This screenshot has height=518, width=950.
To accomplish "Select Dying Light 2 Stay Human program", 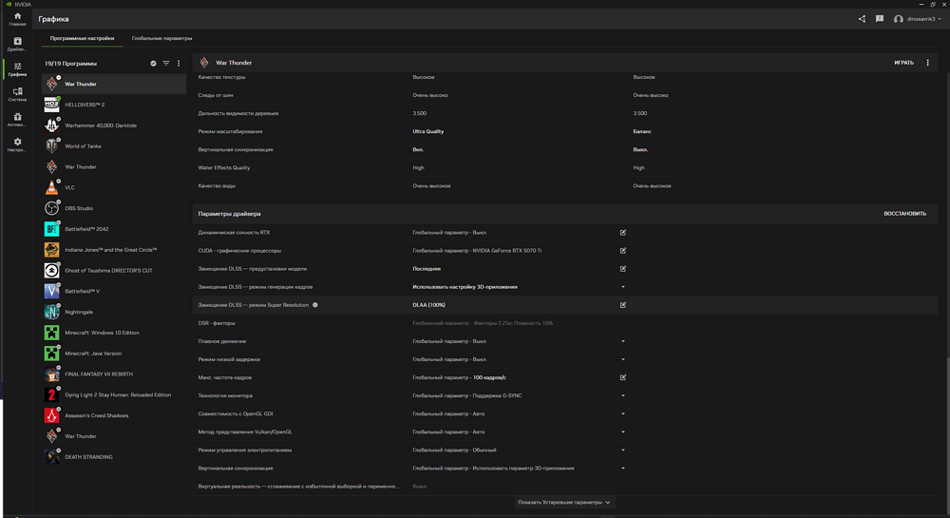I will tap(113, 395).
